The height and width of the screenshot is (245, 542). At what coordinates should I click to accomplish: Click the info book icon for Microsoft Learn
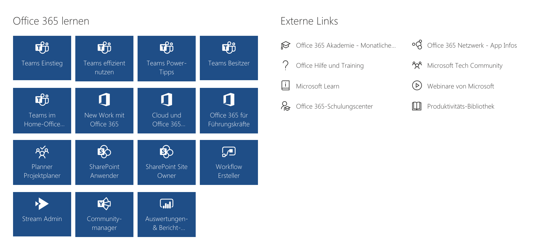point(286,86)
